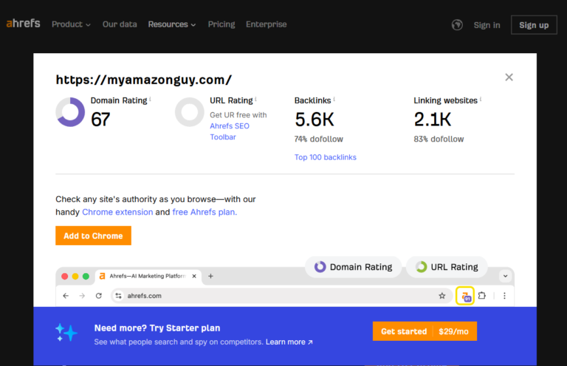Click the Sign up button
The width and height of the screenshot is (567, 366).
pyautogui.click(x=534, y=25)
